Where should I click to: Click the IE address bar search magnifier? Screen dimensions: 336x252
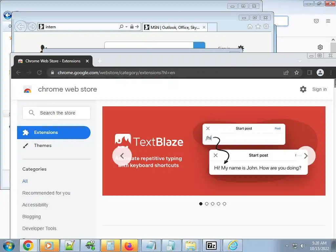(x=121, y=27)
